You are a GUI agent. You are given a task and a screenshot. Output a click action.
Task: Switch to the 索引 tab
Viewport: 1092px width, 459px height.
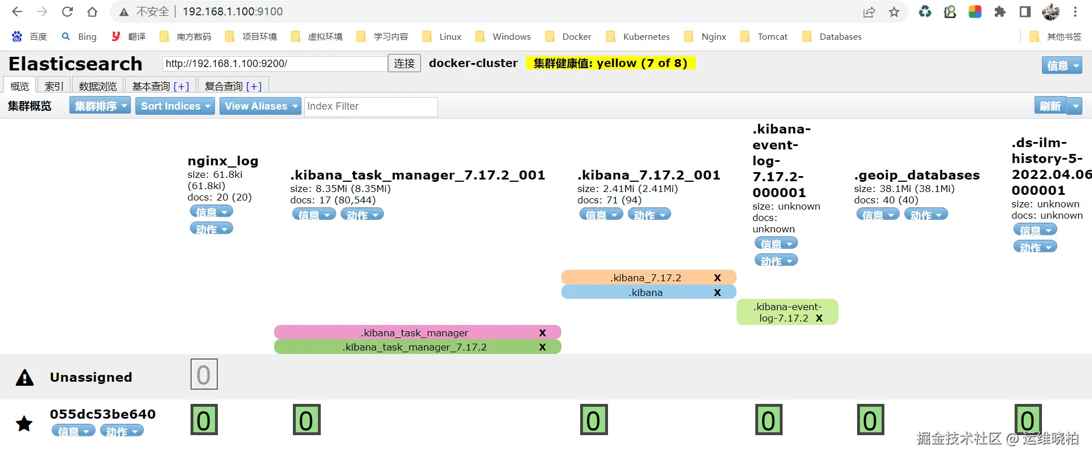pos(54,86)
